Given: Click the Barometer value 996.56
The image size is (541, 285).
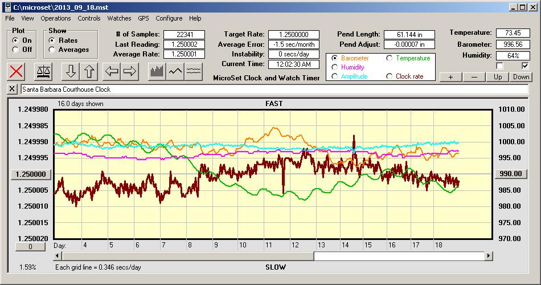Looking at the screenshot, I should 513,44.
